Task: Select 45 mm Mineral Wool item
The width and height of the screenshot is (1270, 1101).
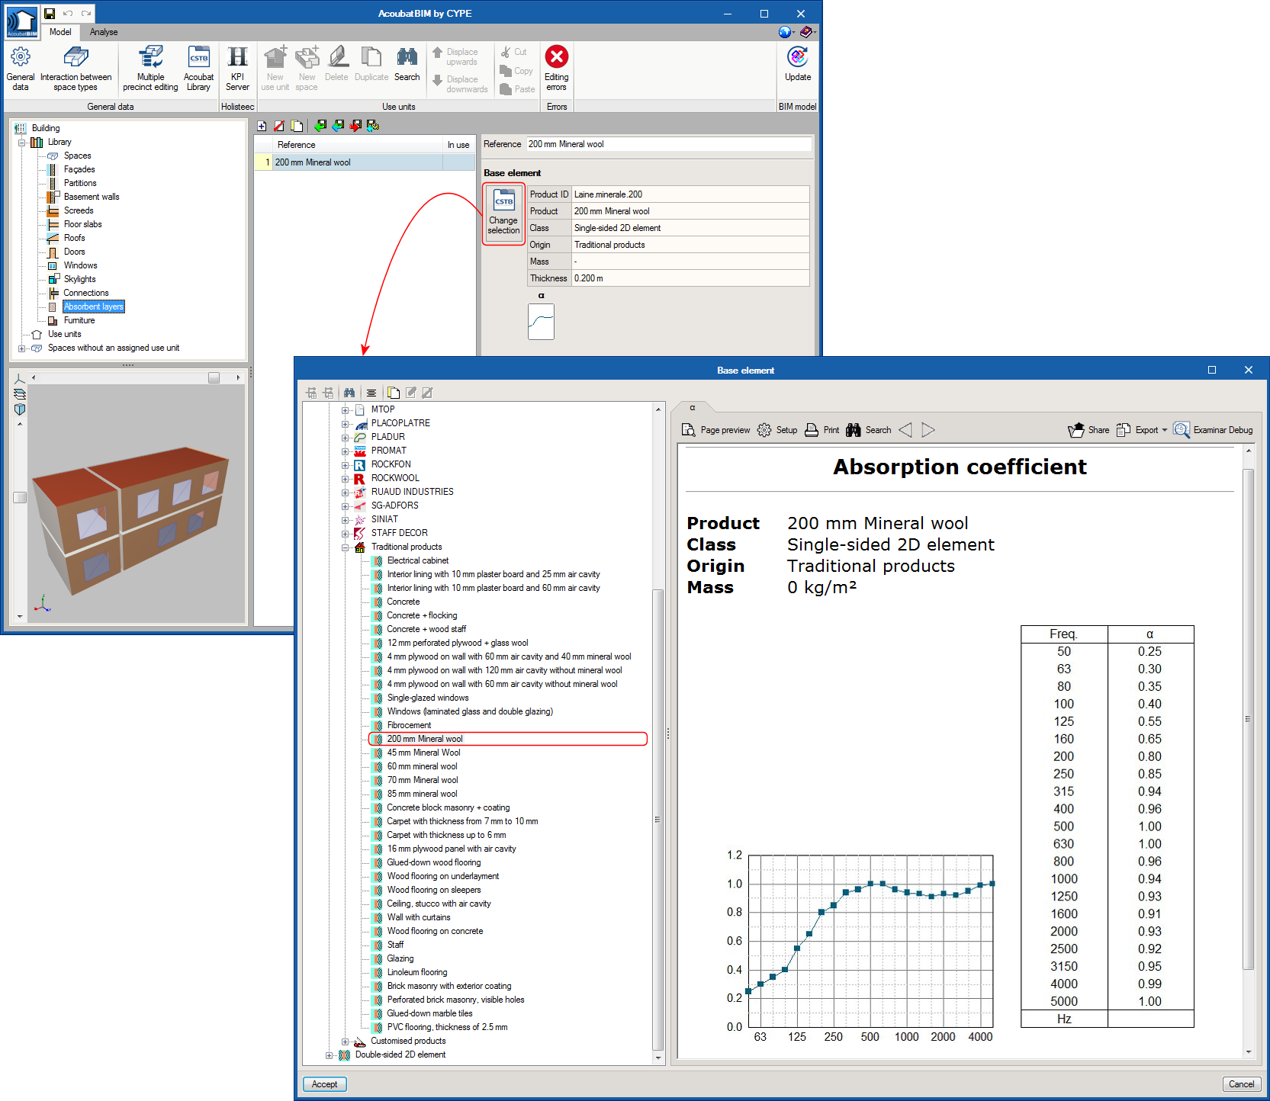Action: [423, 753]
